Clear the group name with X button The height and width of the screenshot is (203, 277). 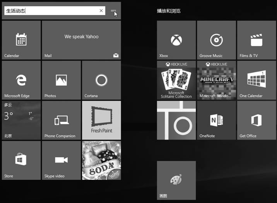pyautogui.click(x=101, y=11)
